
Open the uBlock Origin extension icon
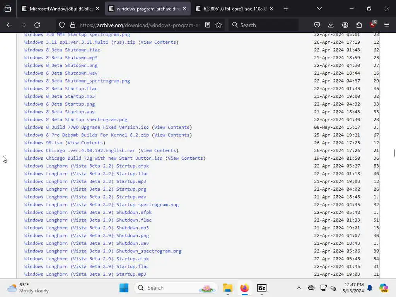point(373,24)
